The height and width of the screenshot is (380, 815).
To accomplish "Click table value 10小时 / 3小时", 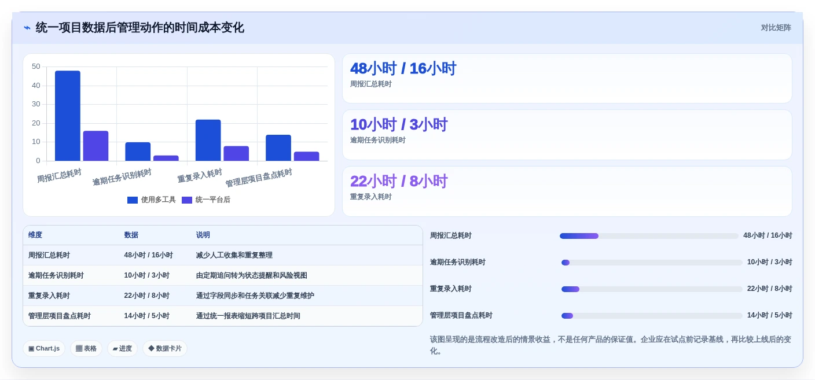I will (x=146, y=275).
